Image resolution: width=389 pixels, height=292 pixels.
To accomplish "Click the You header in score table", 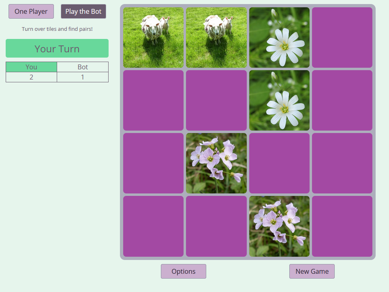I will coord(31,67).
